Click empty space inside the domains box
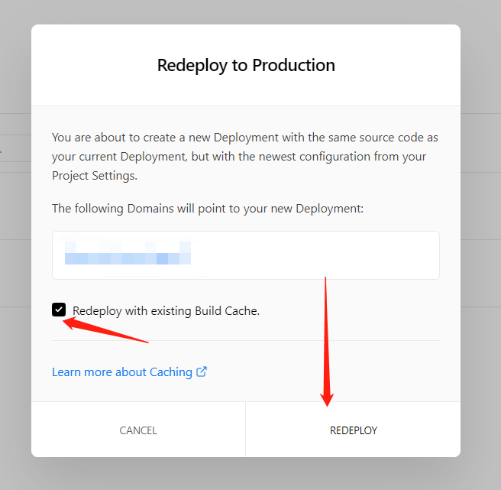This screenshot has width=501, height=490. pyautogui.click(x=321, y=255)
